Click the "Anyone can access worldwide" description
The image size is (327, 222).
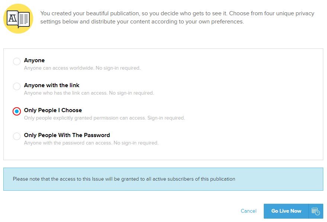point(82,68)
